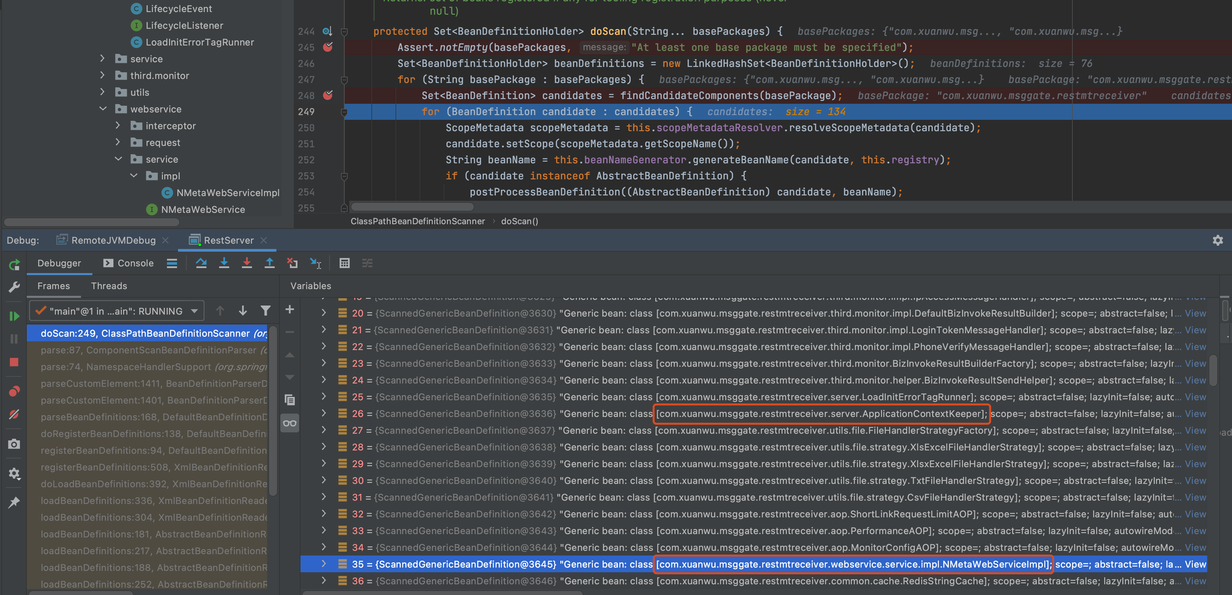This screenshot has width=1232, height=595.
Task: Click Pause Program icon
Action: [x=14, y=339]
